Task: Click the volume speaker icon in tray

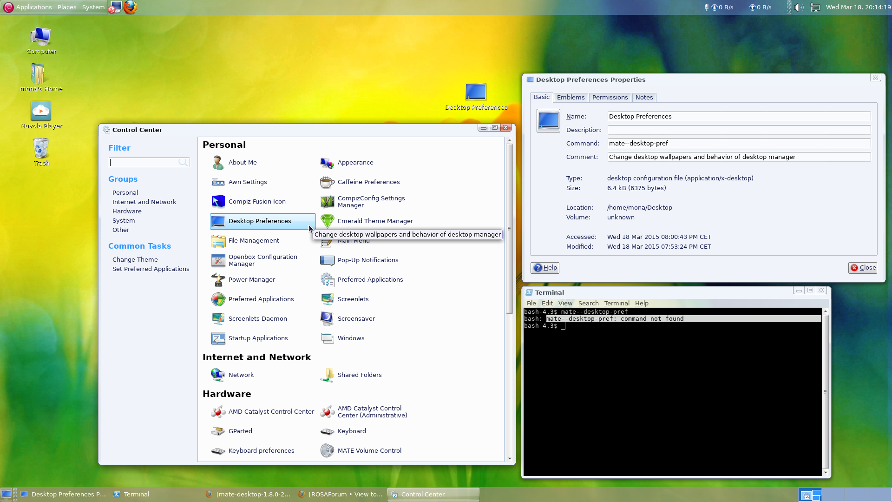Action: pos(799,7)
